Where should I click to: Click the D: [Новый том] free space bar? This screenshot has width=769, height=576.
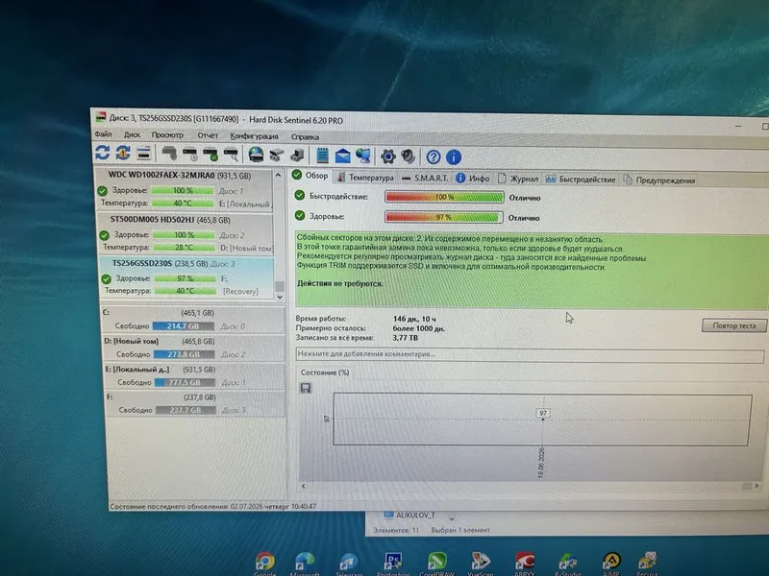(184, 354)
